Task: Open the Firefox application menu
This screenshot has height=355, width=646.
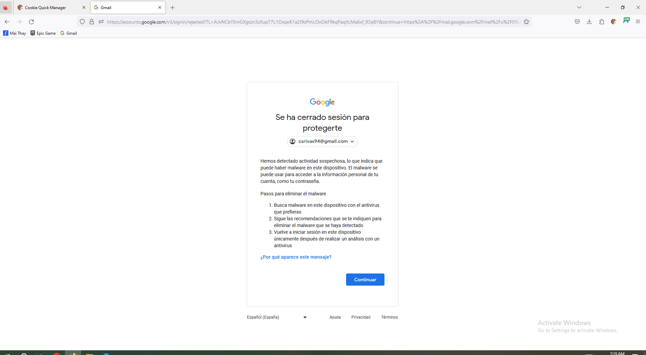Action: [x=638, y=22]
